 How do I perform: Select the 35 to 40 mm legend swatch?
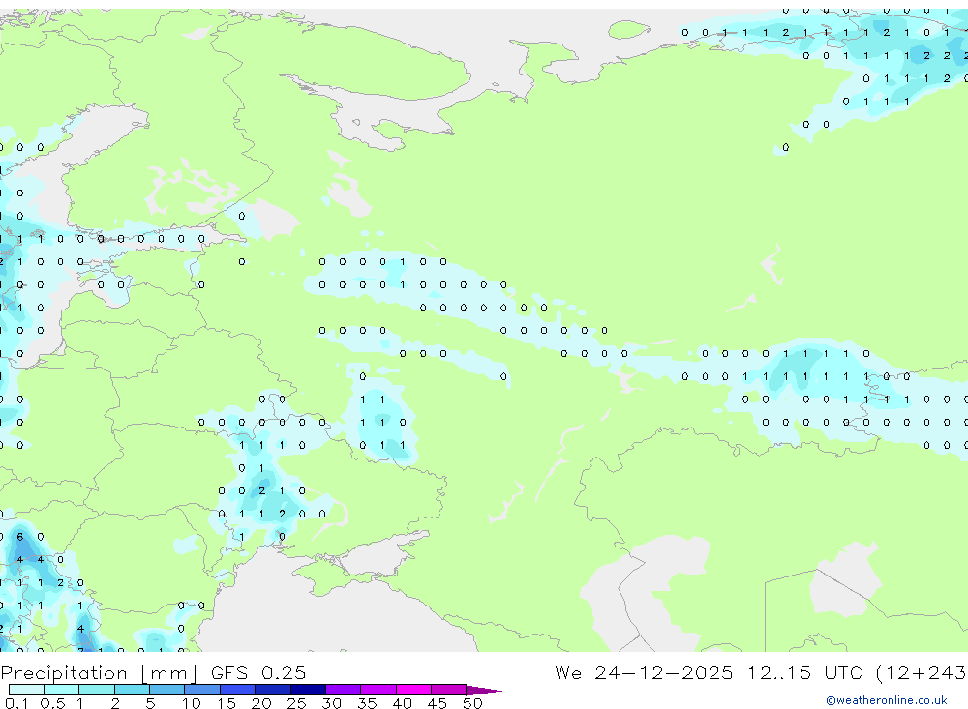point(378,690)
